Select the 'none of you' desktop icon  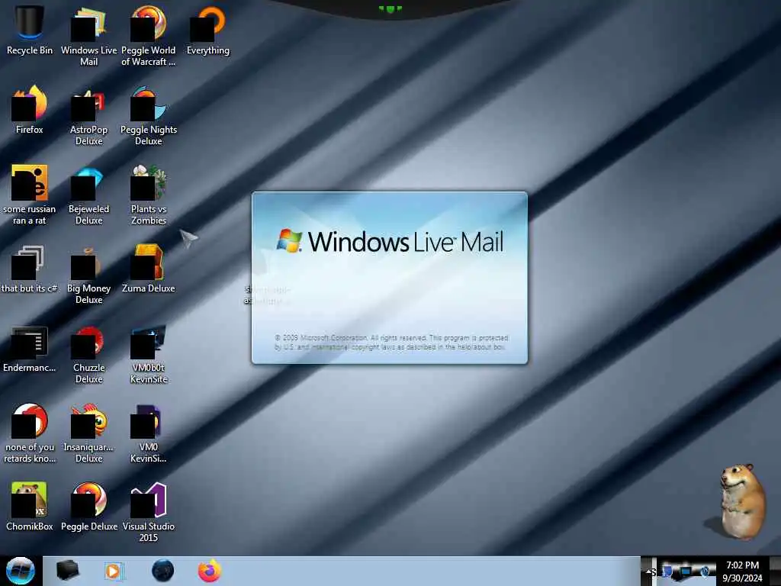tap(29, 433)
